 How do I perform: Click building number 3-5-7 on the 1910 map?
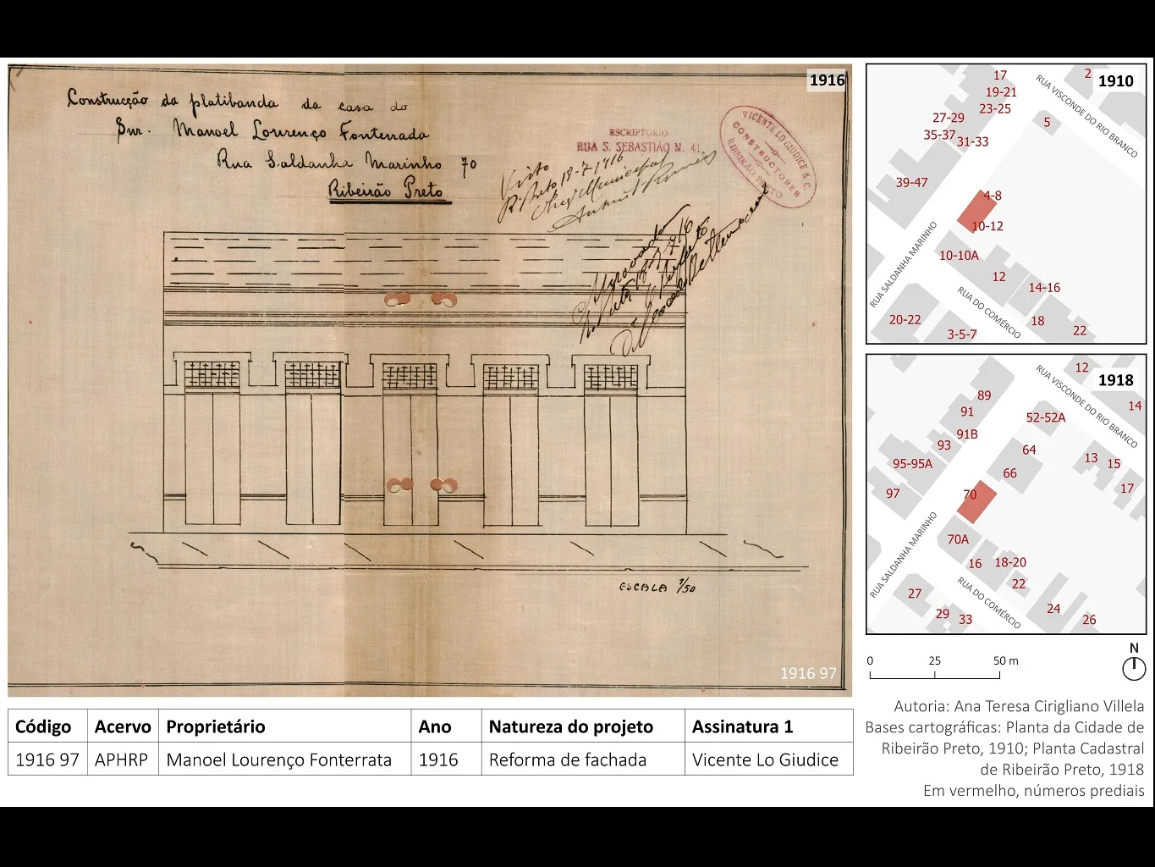962,334
